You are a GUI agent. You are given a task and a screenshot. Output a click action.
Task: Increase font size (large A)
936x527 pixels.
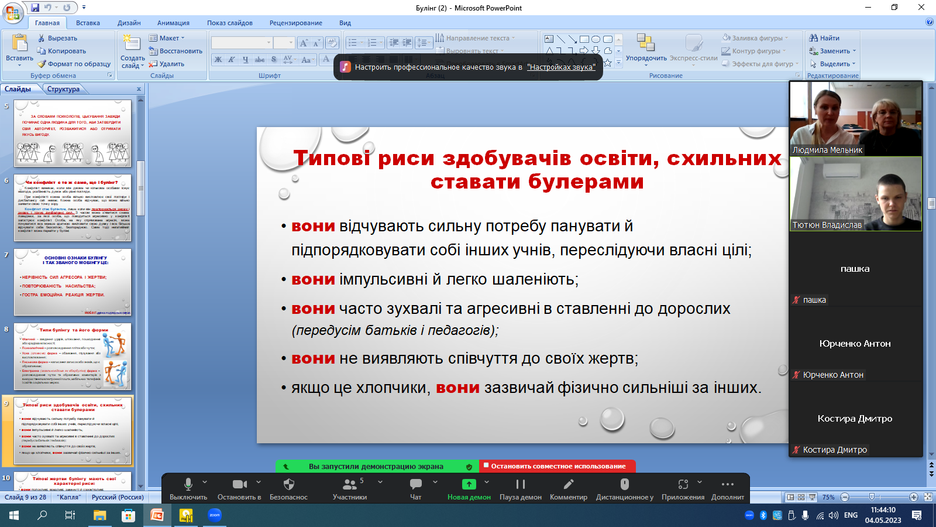pyautogui.click(x=303, y=43)
